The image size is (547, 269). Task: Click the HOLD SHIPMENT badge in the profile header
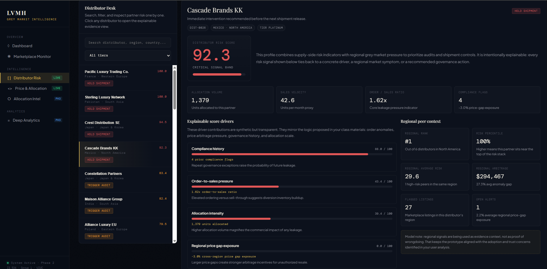click(526, 11)
